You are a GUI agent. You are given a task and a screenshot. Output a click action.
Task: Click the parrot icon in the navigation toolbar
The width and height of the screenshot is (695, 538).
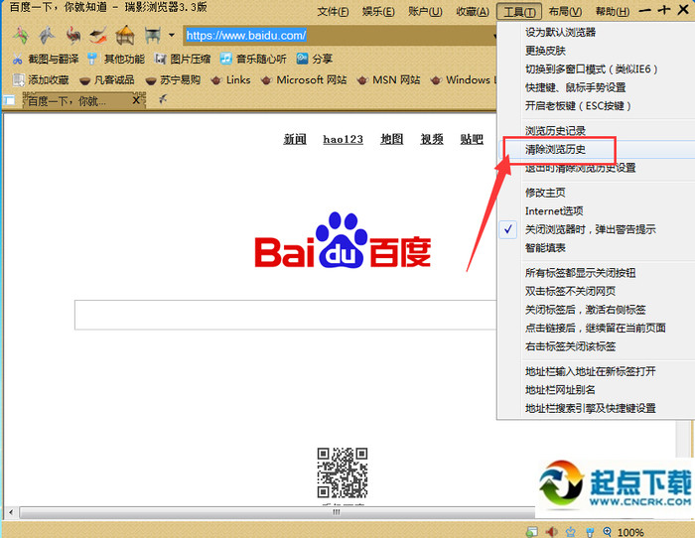coord(21,35)
